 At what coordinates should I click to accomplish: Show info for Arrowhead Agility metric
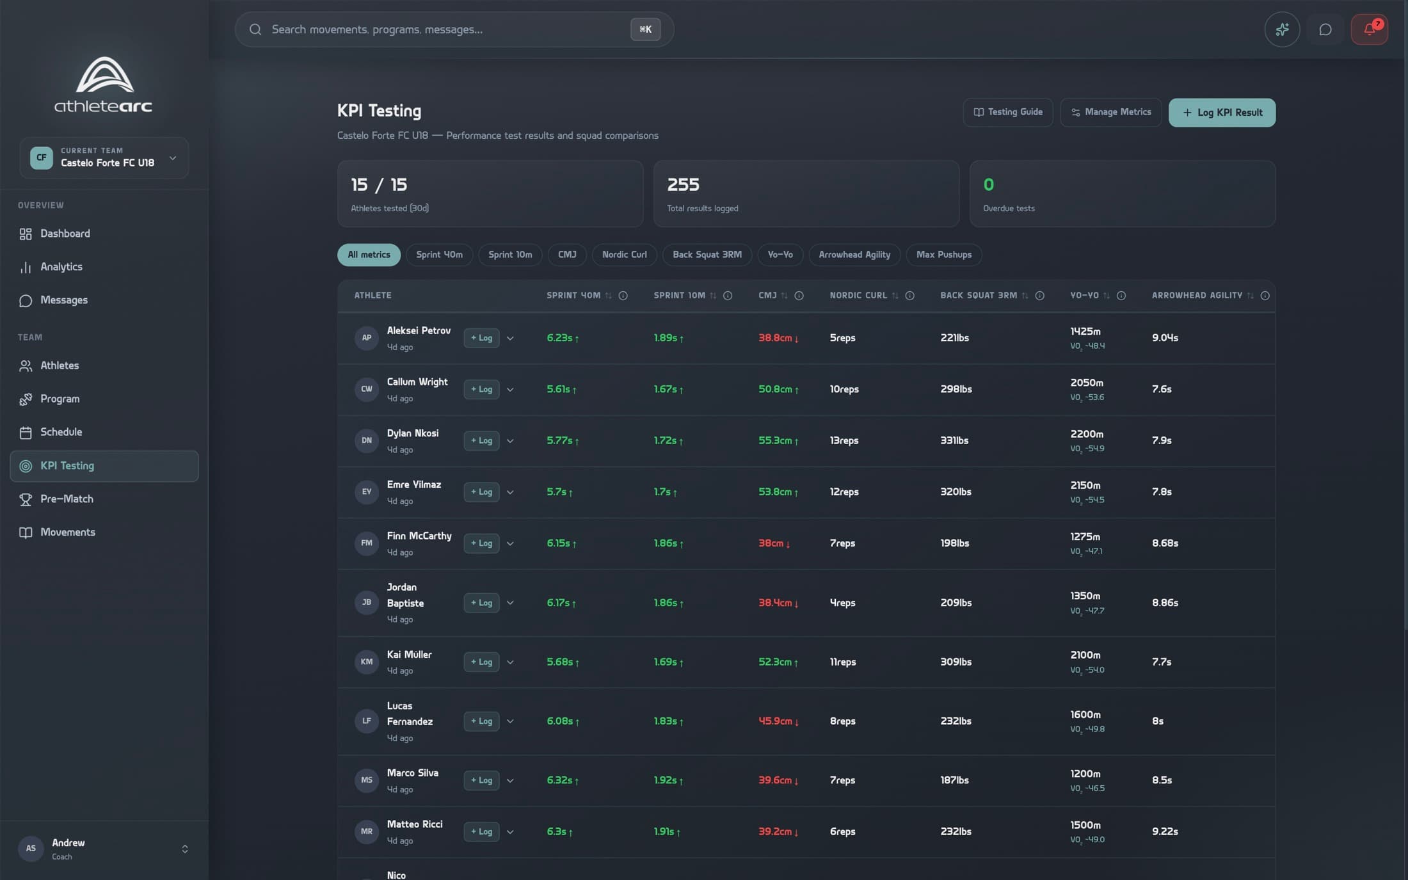point(1265,296)
